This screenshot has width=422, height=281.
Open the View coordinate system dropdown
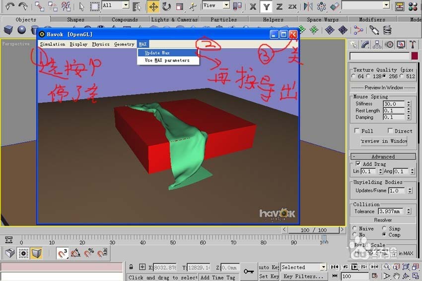click(216, 5)
